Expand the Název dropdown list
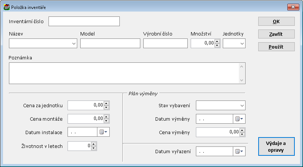303x167 pixels. (x=74, y=44)
